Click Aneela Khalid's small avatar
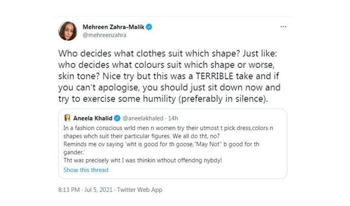Viewport: 350px width, 206px height. pos(67,117)
